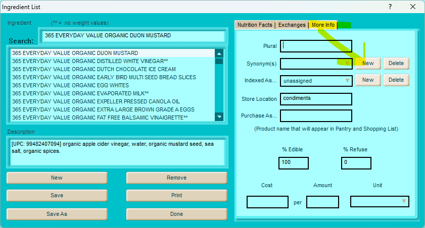Click the ingredient list scroll up arrow
425x228 pixels.
219,53
